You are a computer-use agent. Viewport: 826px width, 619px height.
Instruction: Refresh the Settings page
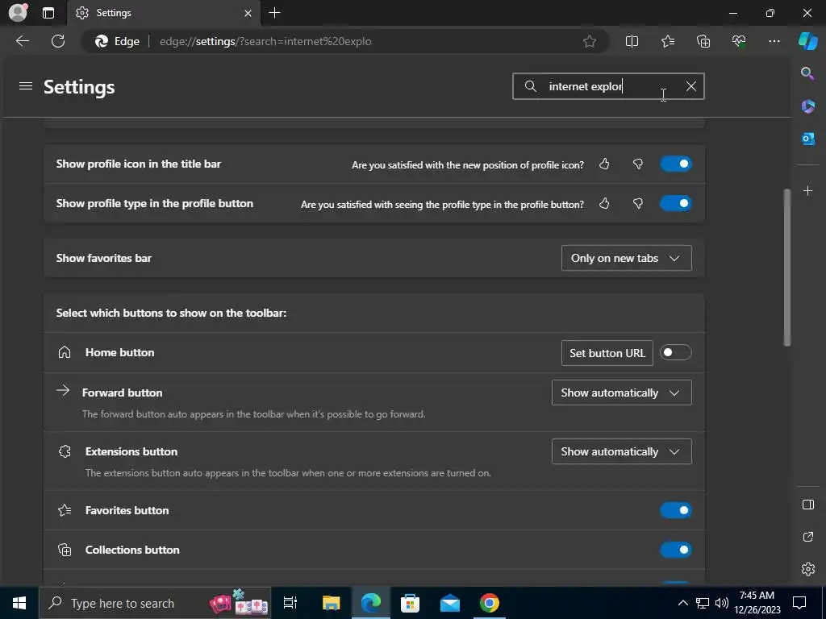58,41
